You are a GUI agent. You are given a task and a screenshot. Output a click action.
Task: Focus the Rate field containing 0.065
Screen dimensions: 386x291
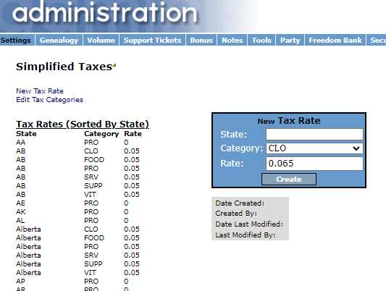314,164
